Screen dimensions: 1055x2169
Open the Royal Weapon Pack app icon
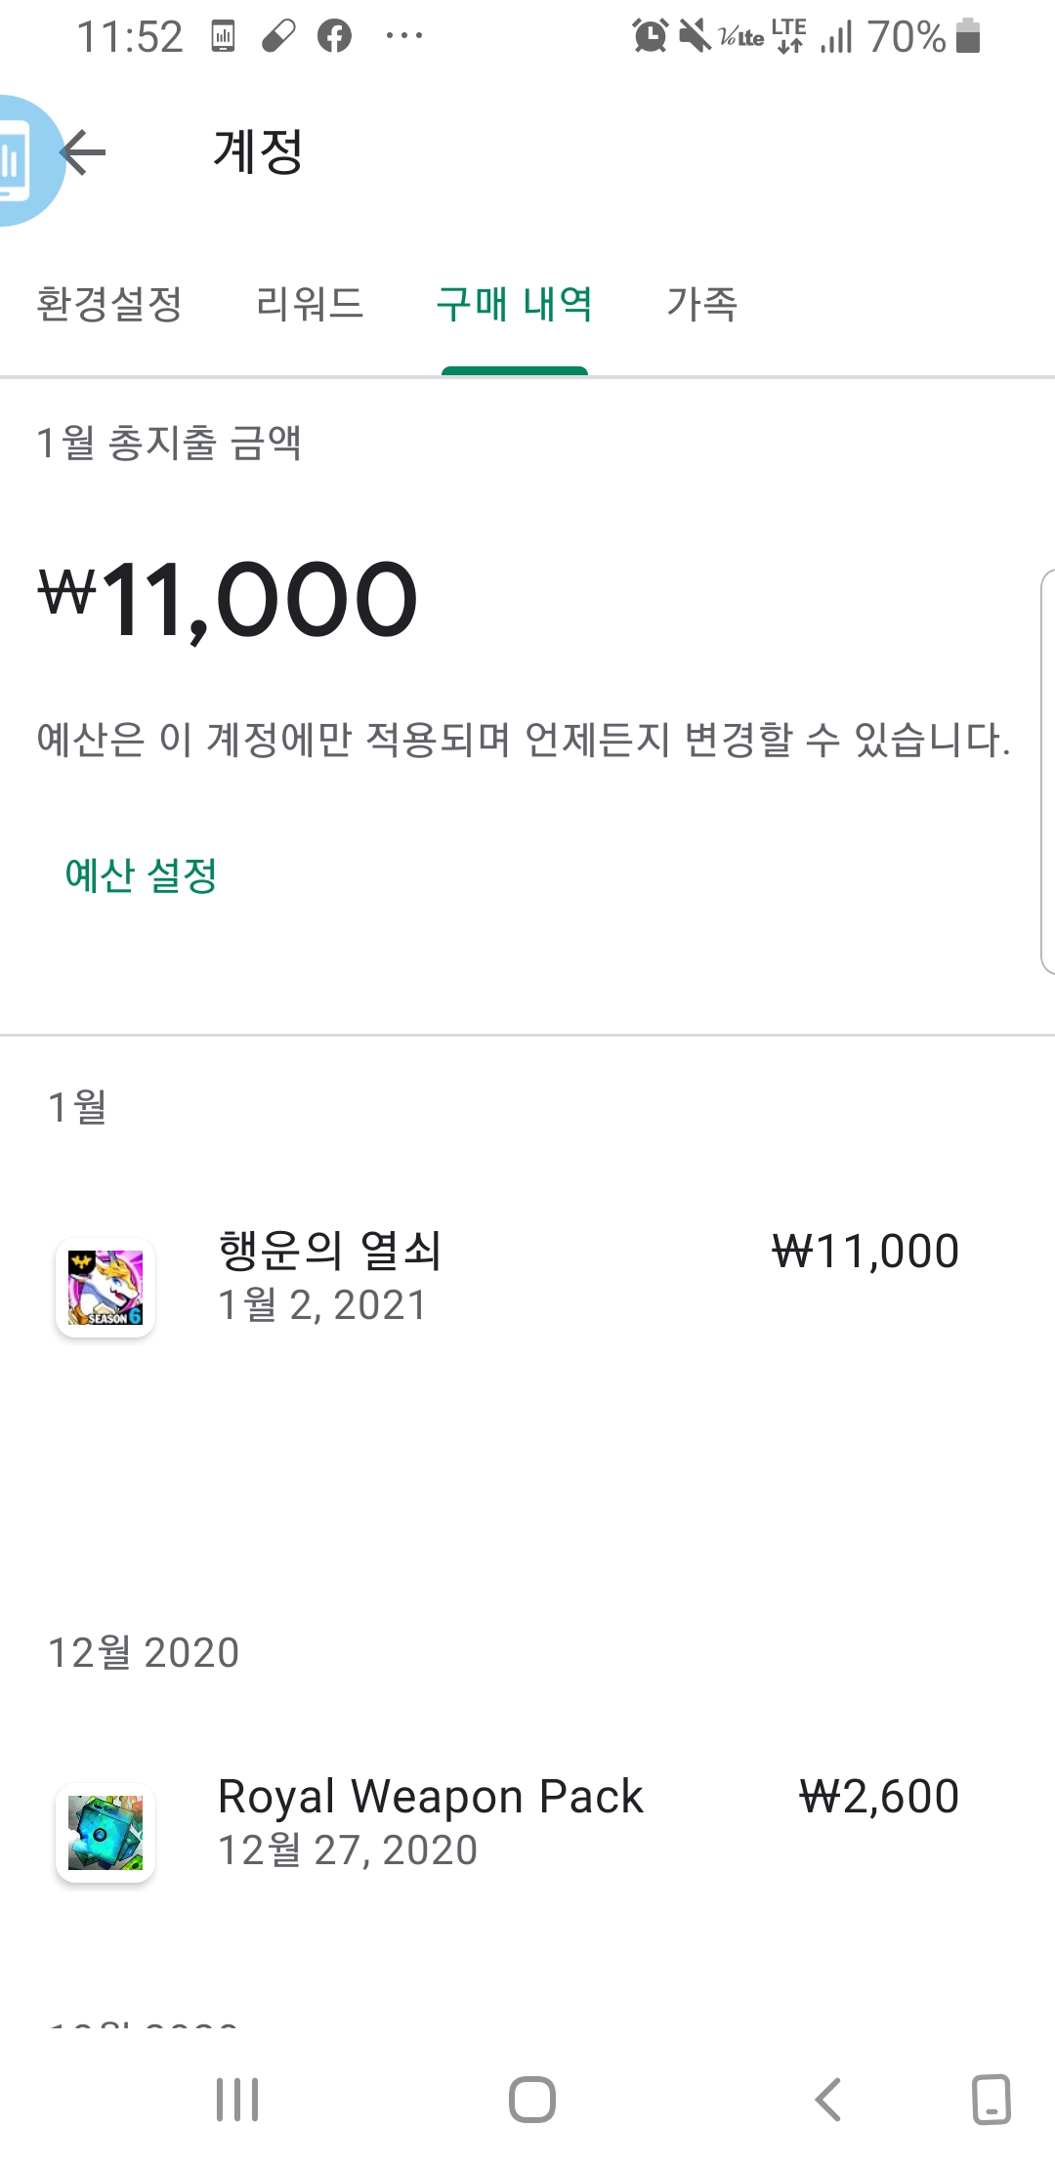click(x=105, y=1833)
